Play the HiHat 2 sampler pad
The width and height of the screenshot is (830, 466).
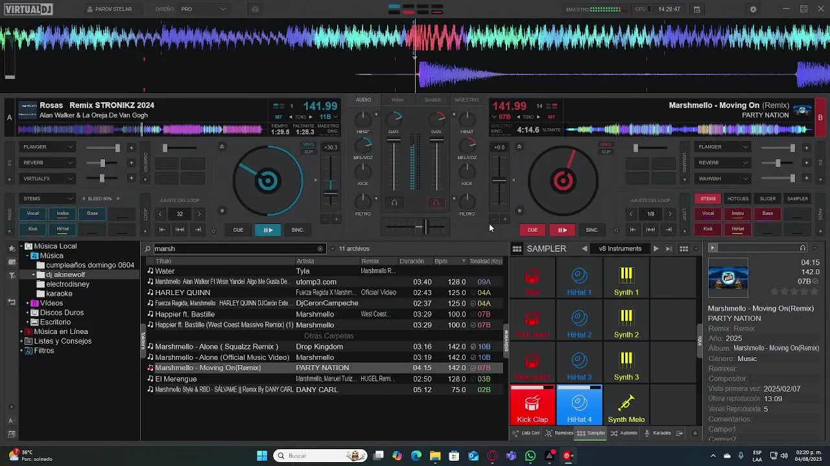click(x=579, y=321)
